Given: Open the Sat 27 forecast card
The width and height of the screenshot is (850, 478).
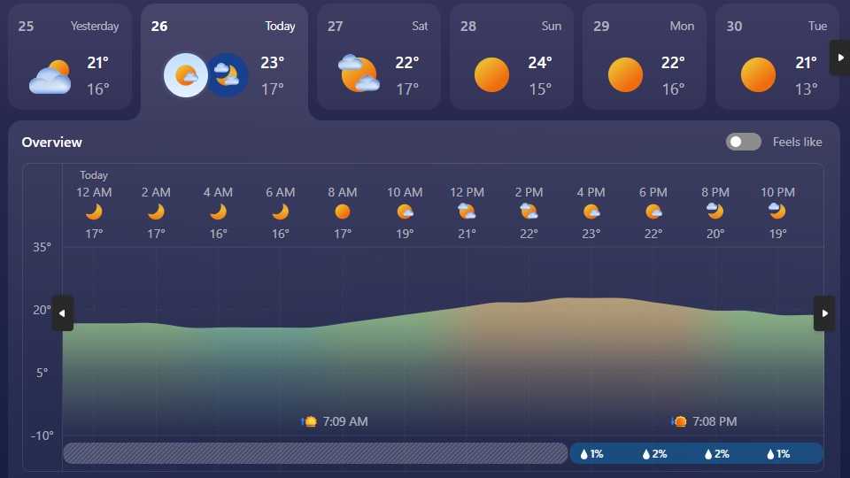Looking at the screenshot, I should (379, 58).
